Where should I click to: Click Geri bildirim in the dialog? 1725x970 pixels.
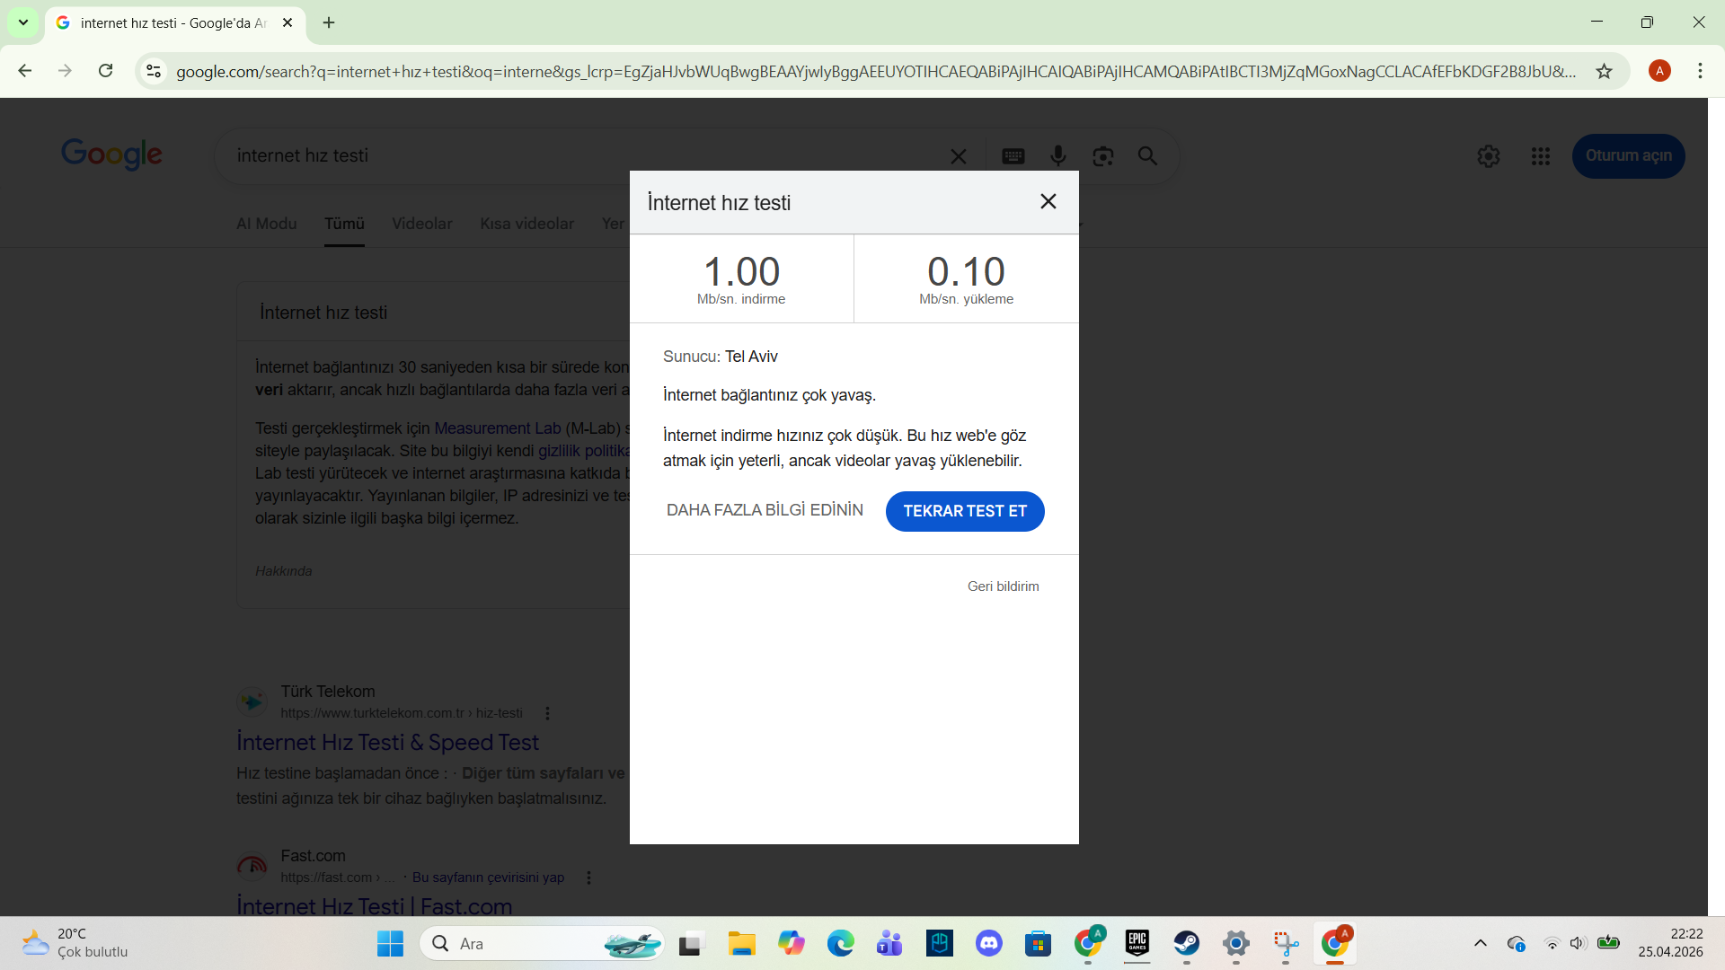(x=1003, y=586)
